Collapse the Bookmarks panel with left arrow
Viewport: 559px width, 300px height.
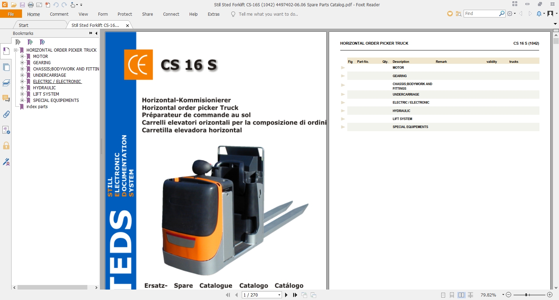tap(96, 33)
